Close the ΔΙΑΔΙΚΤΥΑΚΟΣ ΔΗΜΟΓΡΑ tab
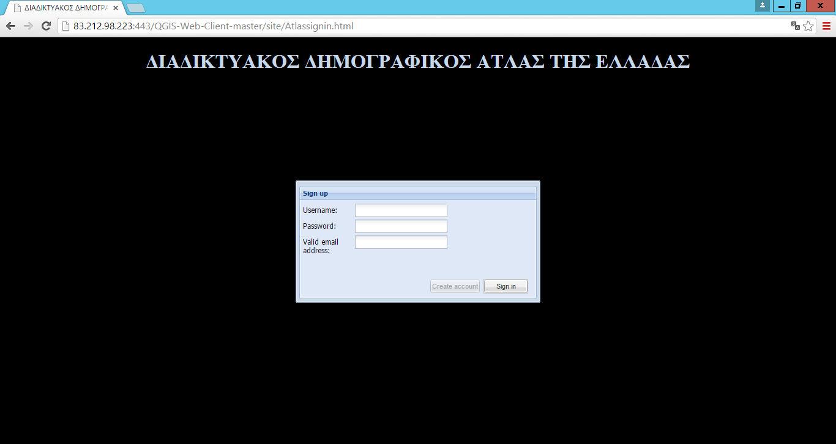Screen dimensions: 836x444 point(116,8)
